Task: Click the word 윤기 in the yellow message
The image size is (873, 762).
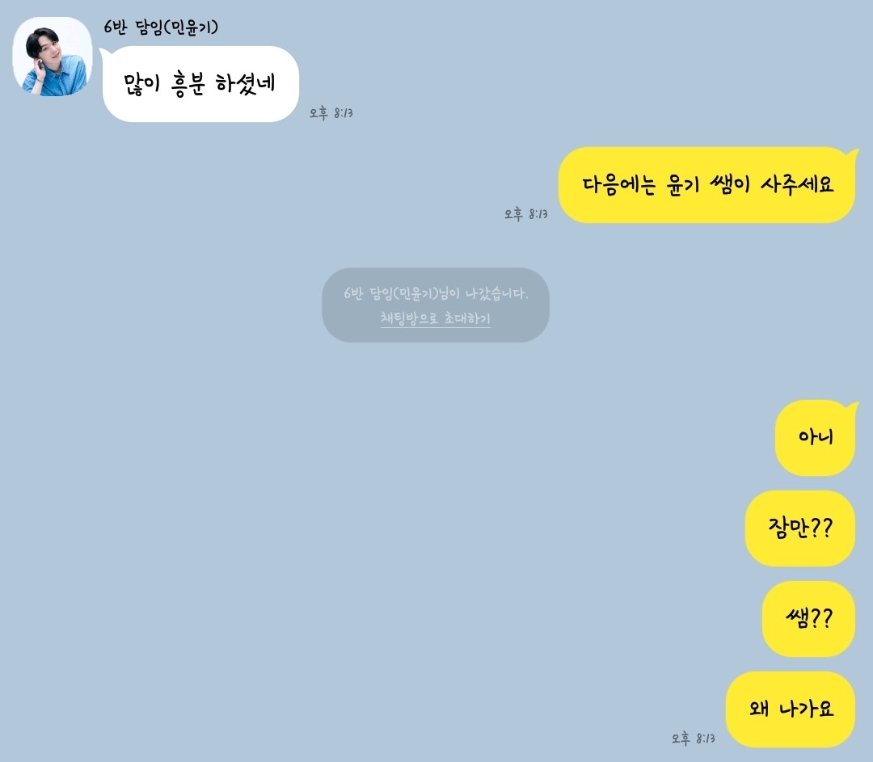Action: click(x=682, y=185)
